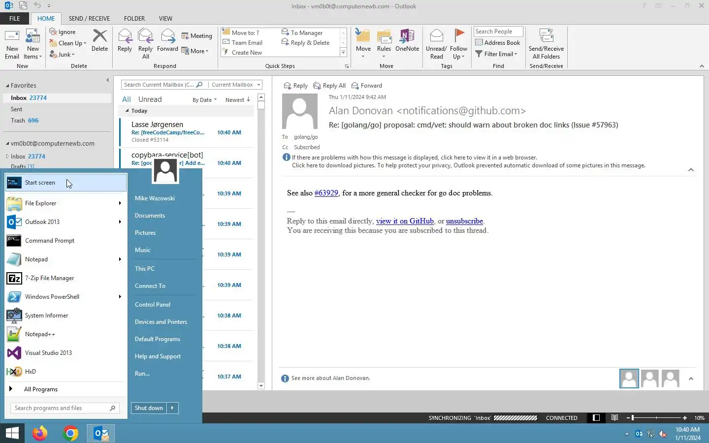Open the Current Mailbox scope dropdown
The width and height of the screenshot is (709, 443).
point(235,85)
